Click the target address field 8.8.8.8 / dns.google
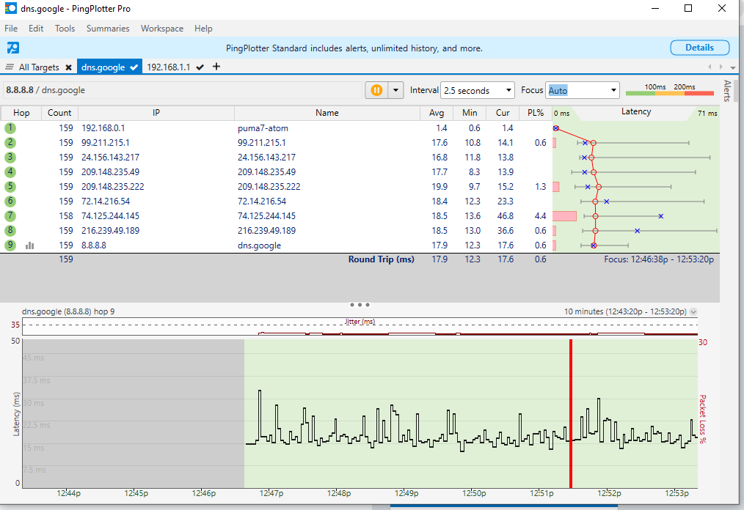The image size is (744, 510). [x=183, y=90]
